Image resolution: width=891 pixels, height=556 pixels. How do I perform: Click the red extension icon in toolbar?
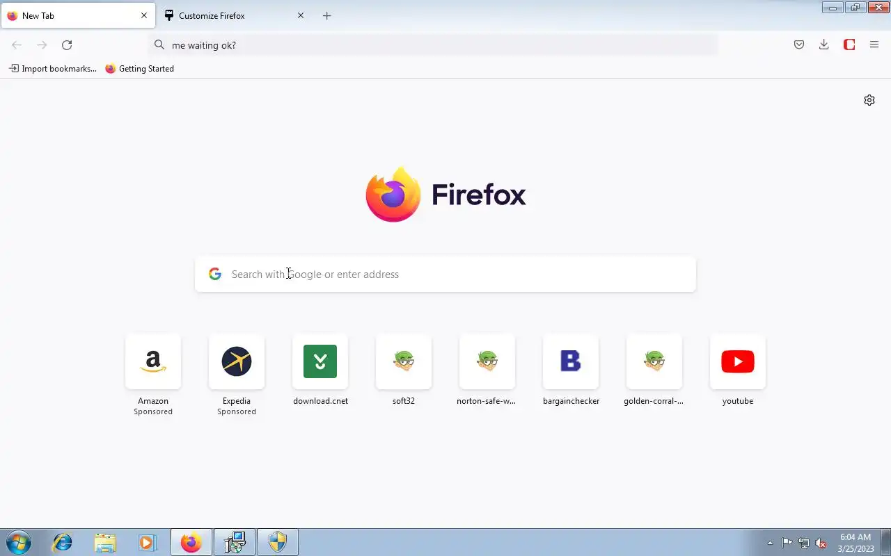point(849,45)
